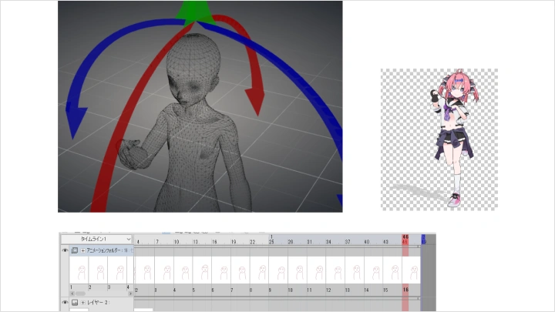Jump to frame 25 on timeline ruler
This screenshot has height=312, width=555.
271,241
